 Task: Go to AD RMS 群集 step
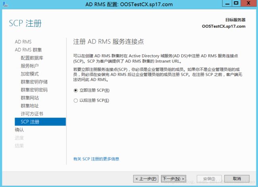28,50
